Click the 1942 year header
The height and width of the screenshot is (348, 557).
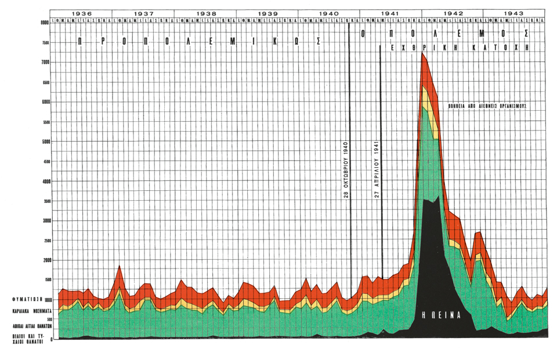452,13
